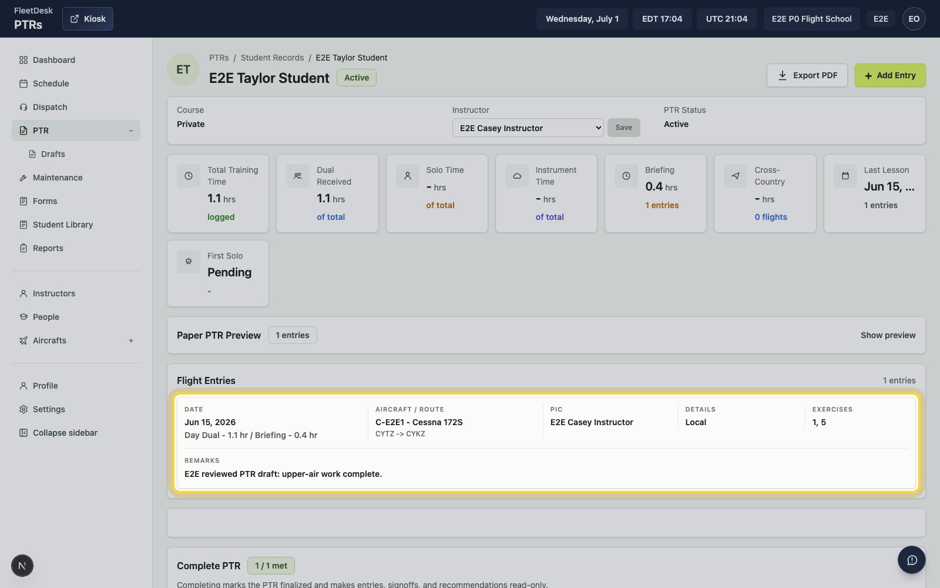Open Maintenance from the sidebar
Screen dimensions: 940x588
pos(76,178)
